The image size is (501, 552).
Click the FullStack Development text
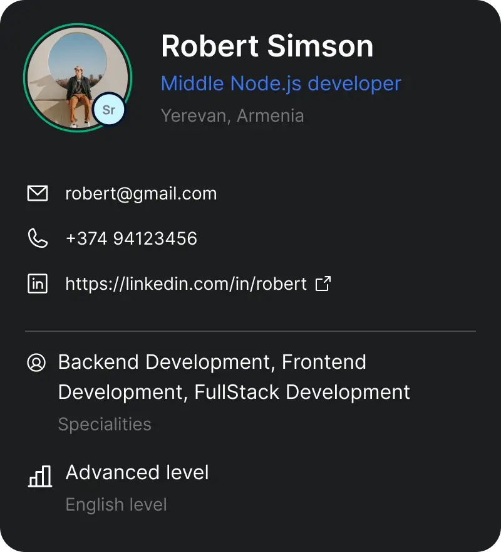(x=302, y=392)
